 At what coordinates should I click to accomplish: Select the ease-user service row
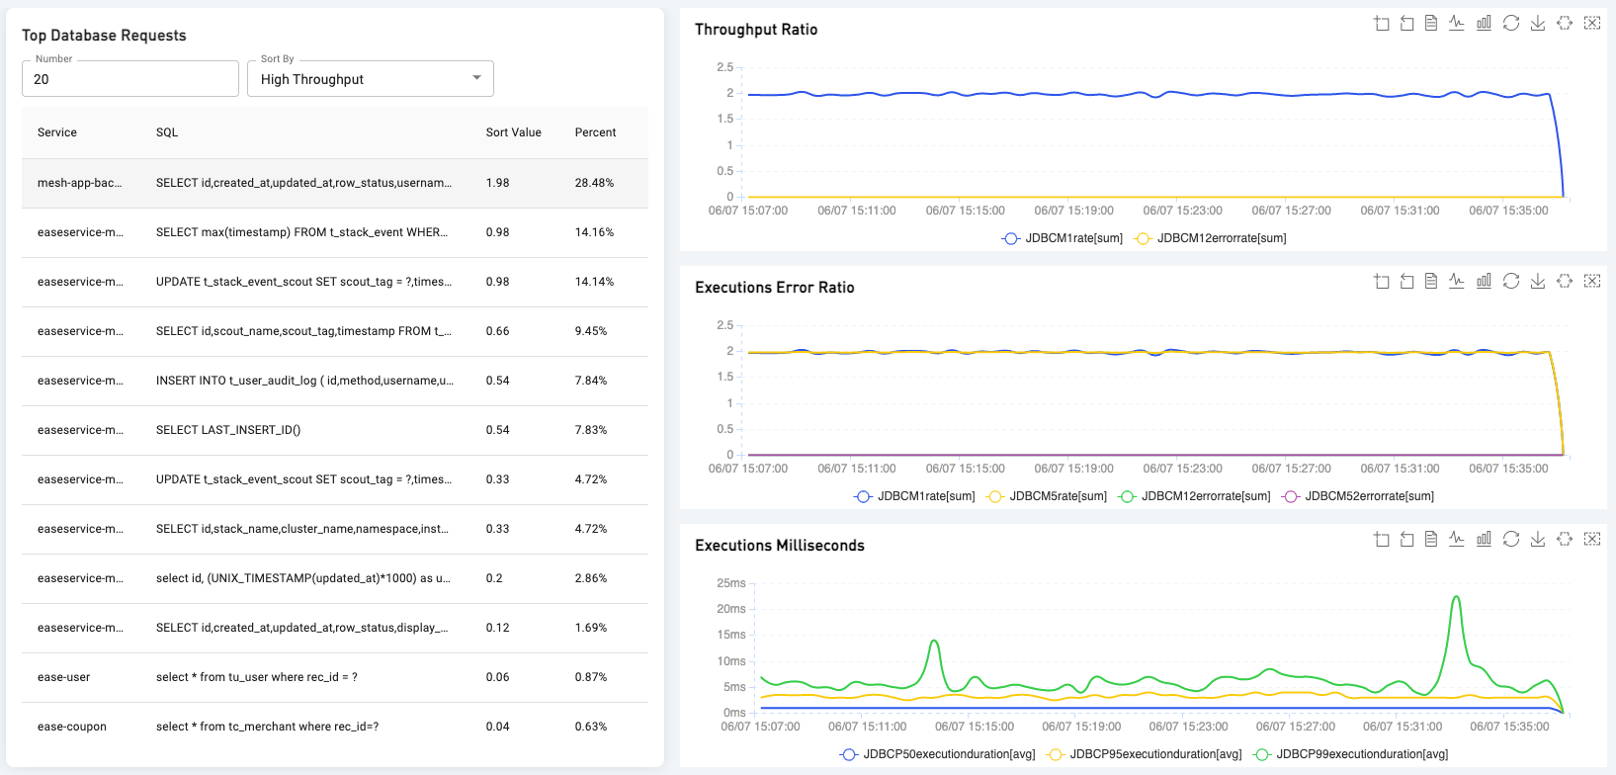335,677
